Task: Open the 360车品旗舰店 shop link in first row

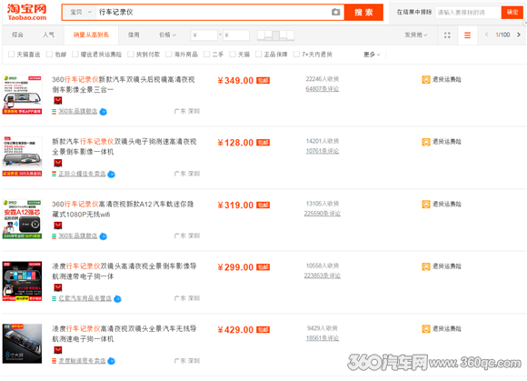Action: click(77, 112)
